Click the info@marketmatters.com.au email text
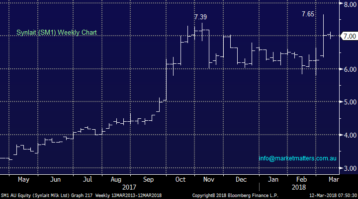The height and width of the screenshot is (199, 358). [297, 158]
